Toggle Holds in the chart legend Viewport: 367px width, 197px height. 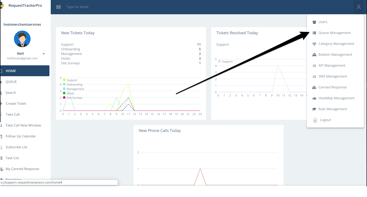coord(69,93)
